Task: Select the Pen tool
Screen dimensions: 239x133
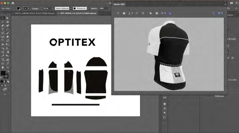Action: pyautogui.click(x=3, y=25)
